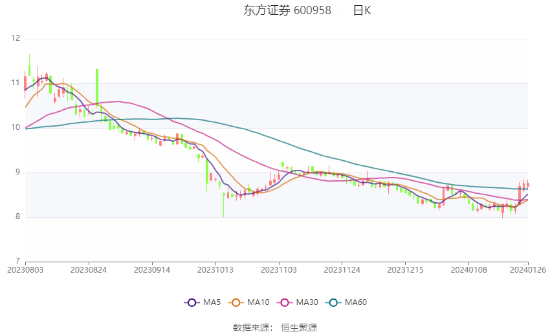The width and height of the screenshot is (550, 334).
Task: Toggle the MA5 legend series
Action: click(203, 302)
